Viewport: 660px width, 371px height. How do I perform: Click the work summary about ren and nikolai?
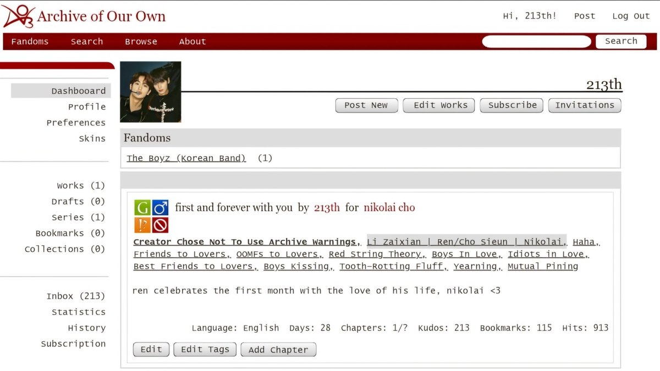coord(316,291)
